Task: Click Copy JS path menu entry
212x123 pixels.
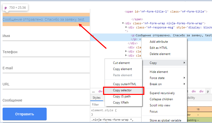Action: tap(122, 96)
